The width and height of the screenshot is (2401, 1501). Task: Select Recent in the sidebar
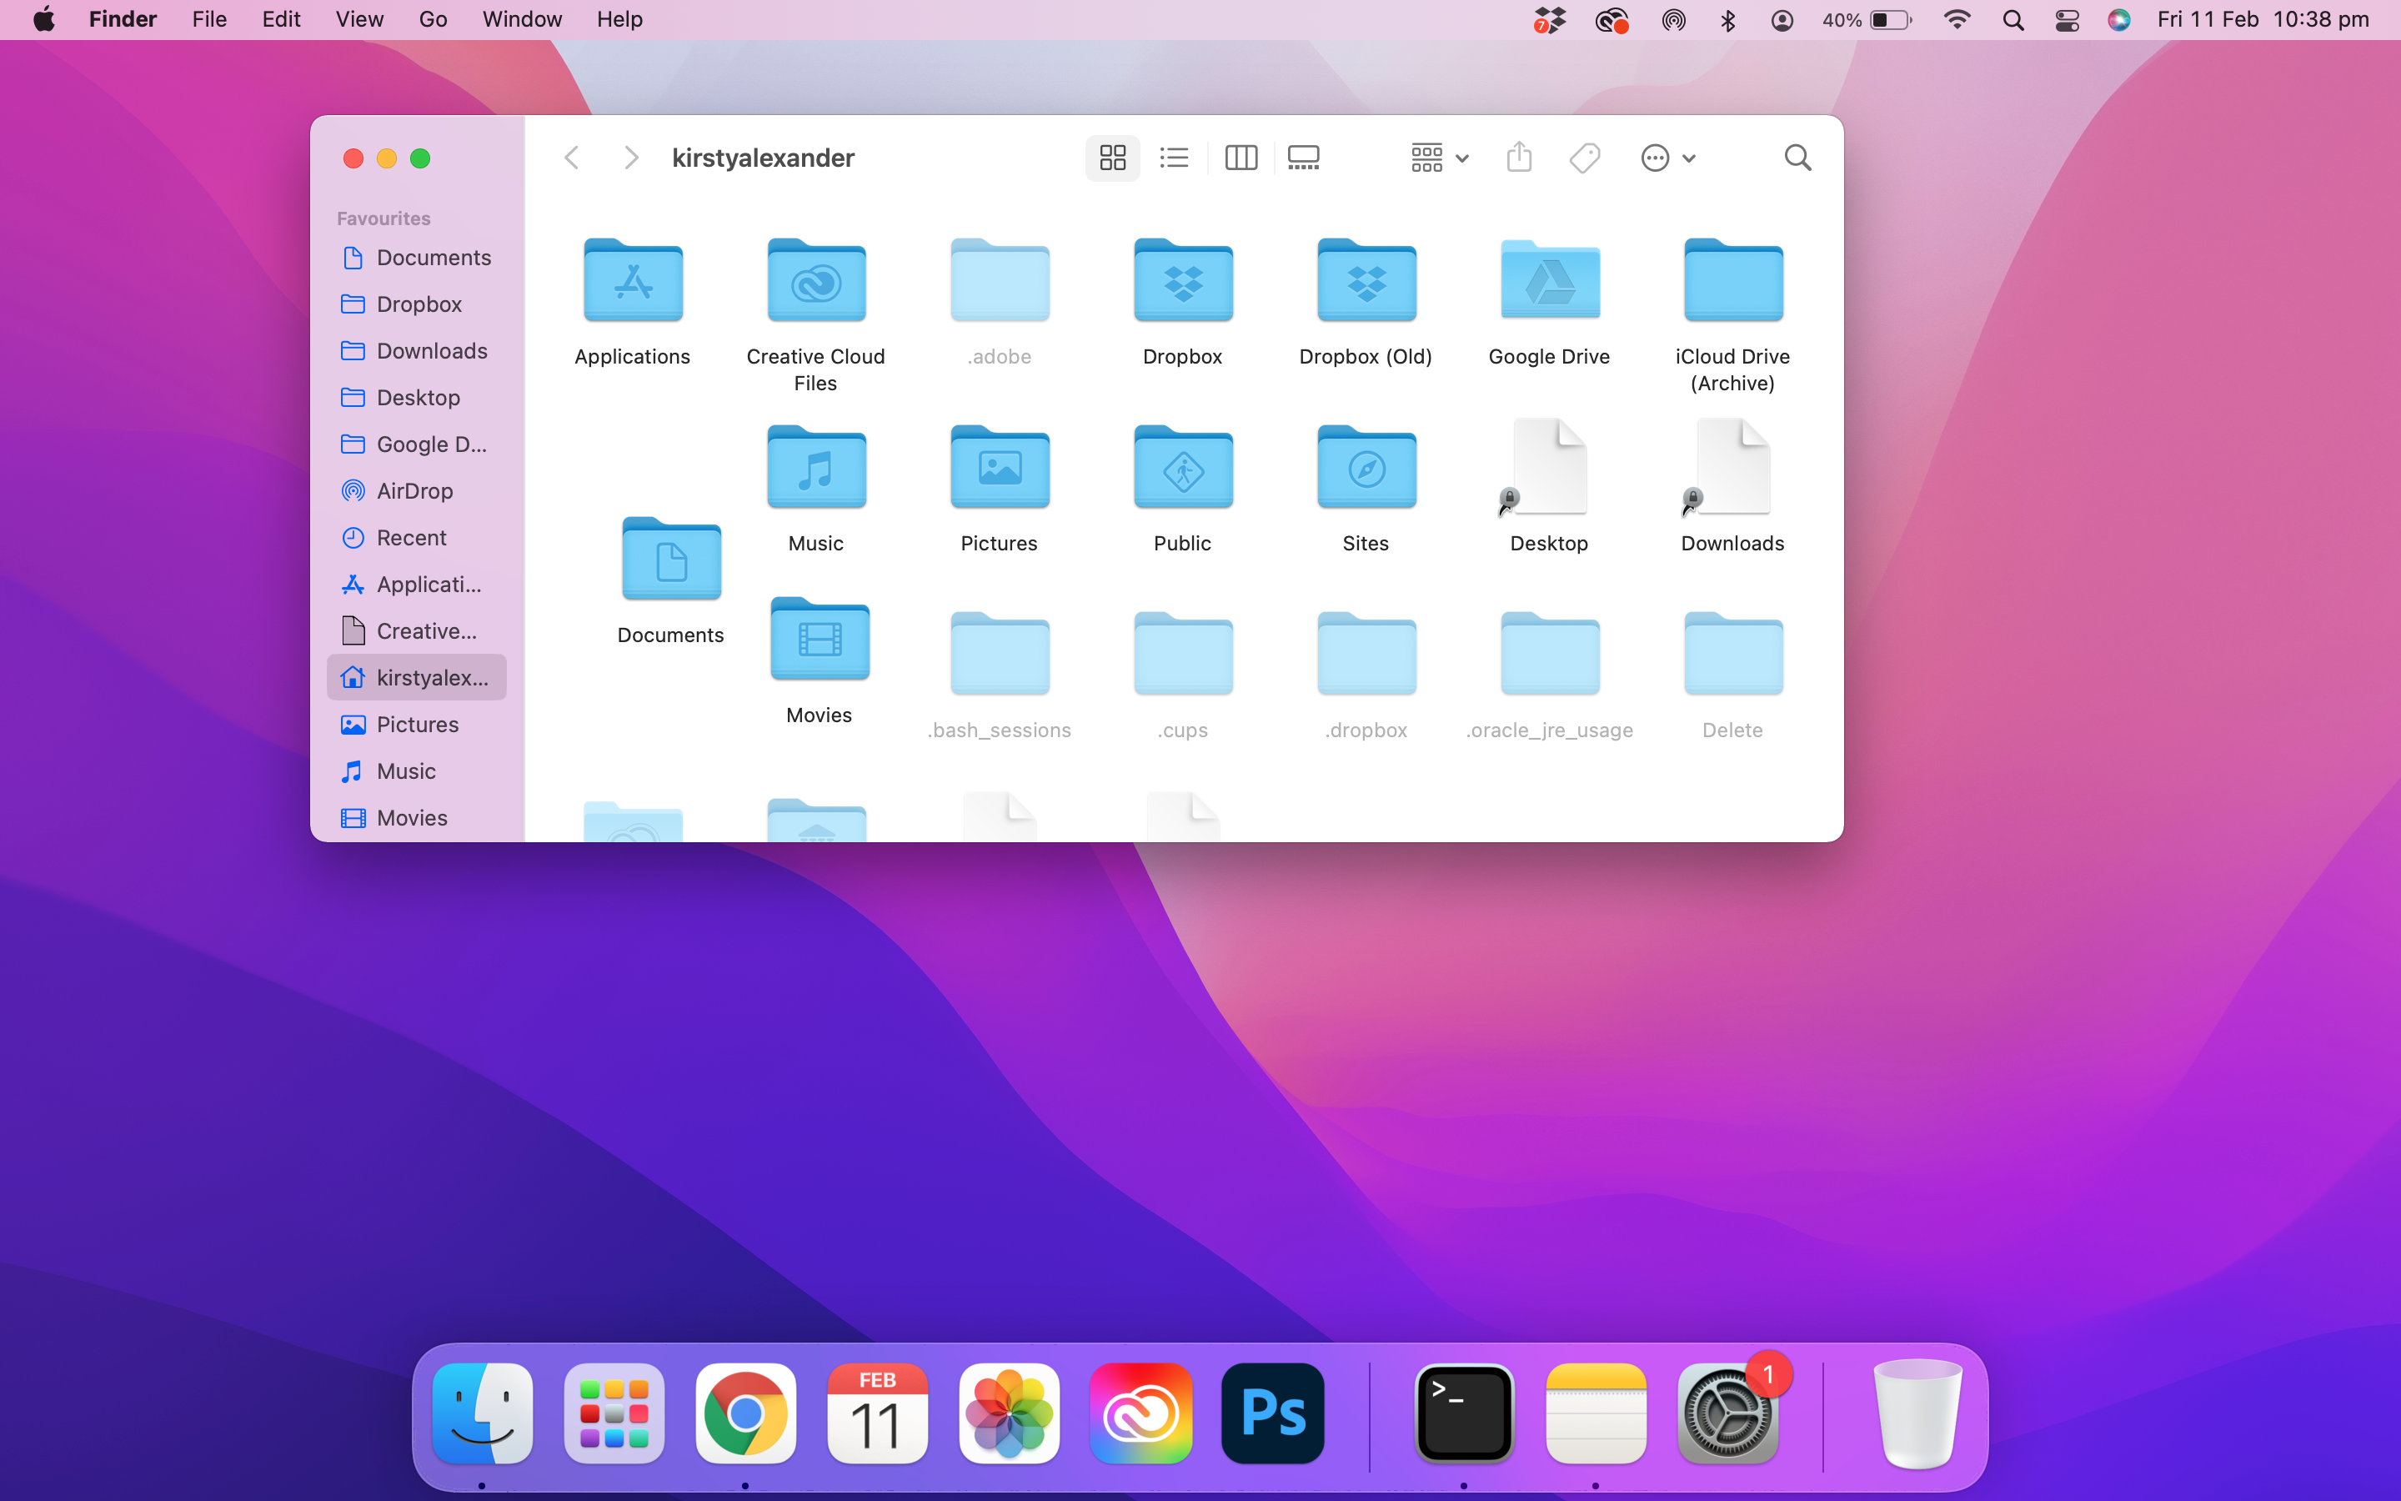pos(411,537)
